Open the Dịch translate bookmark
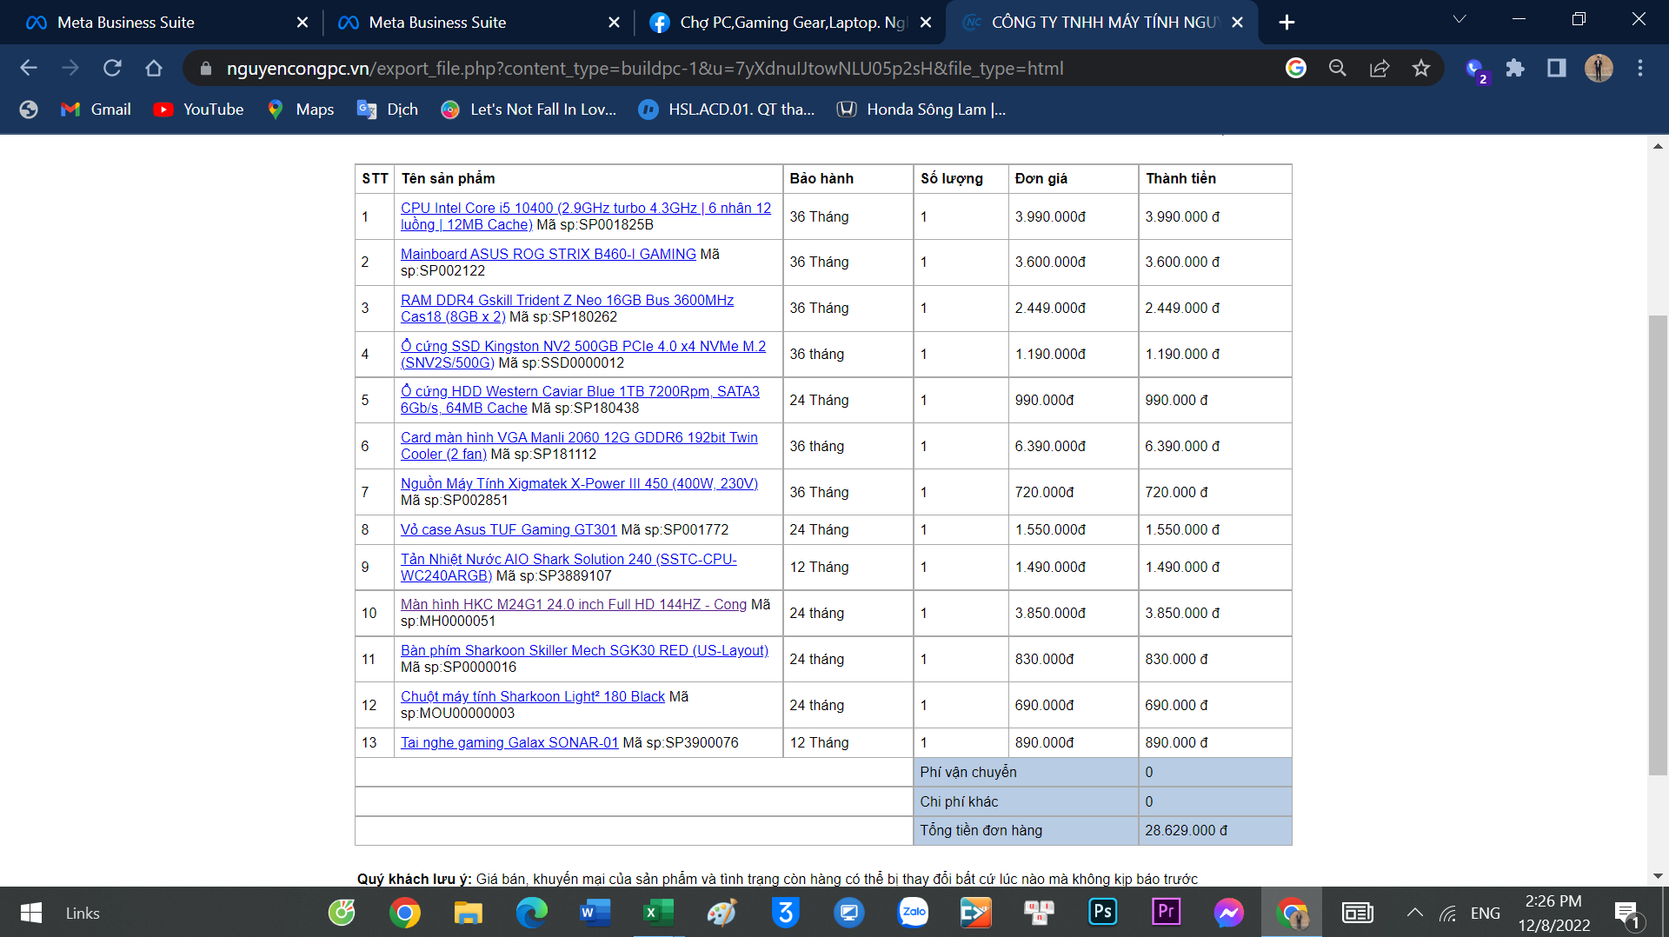The image size is (1669, 937). click(388, 110)
